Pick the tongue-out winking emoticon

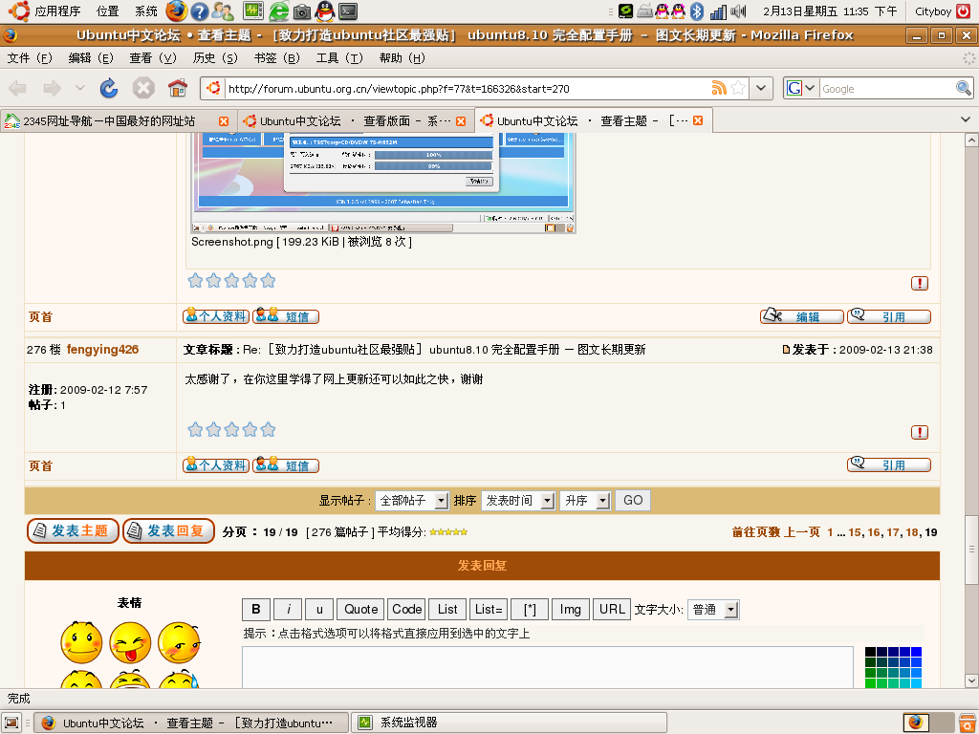click(130, 642)
